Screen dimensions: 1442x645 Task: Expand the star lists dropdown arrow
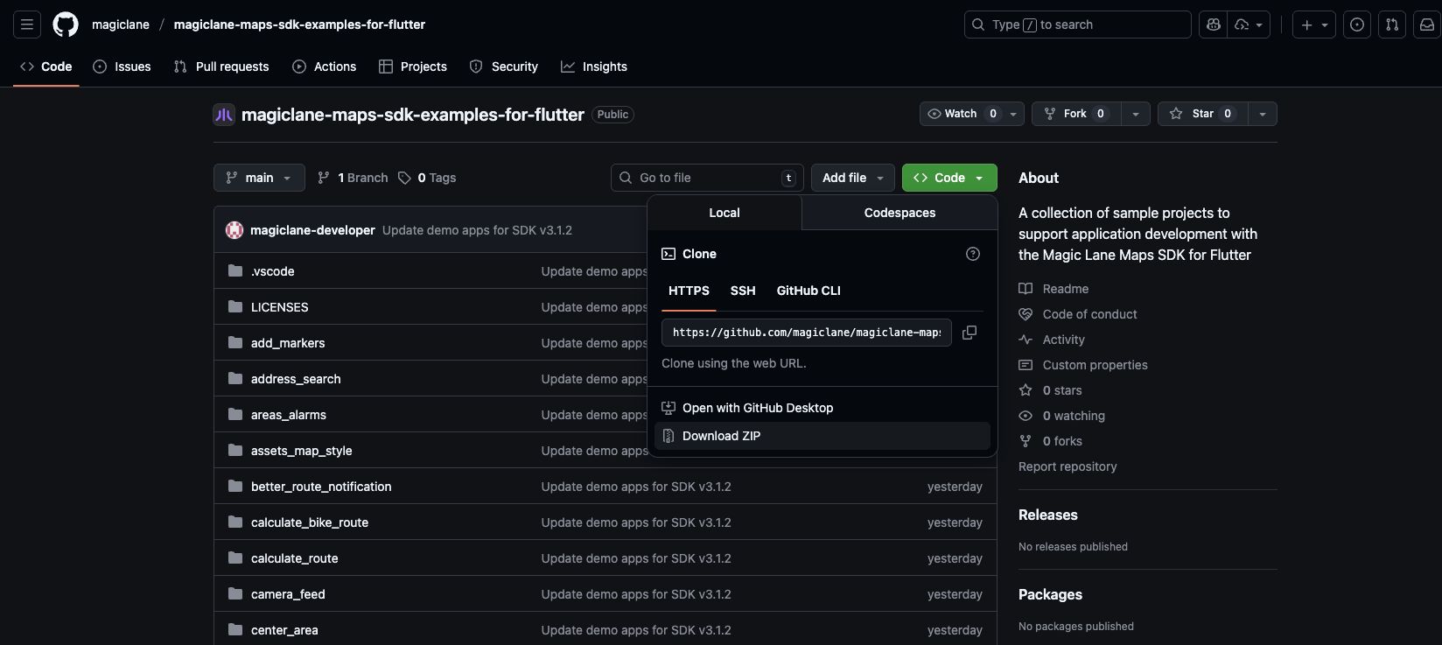coord(1262,114)
